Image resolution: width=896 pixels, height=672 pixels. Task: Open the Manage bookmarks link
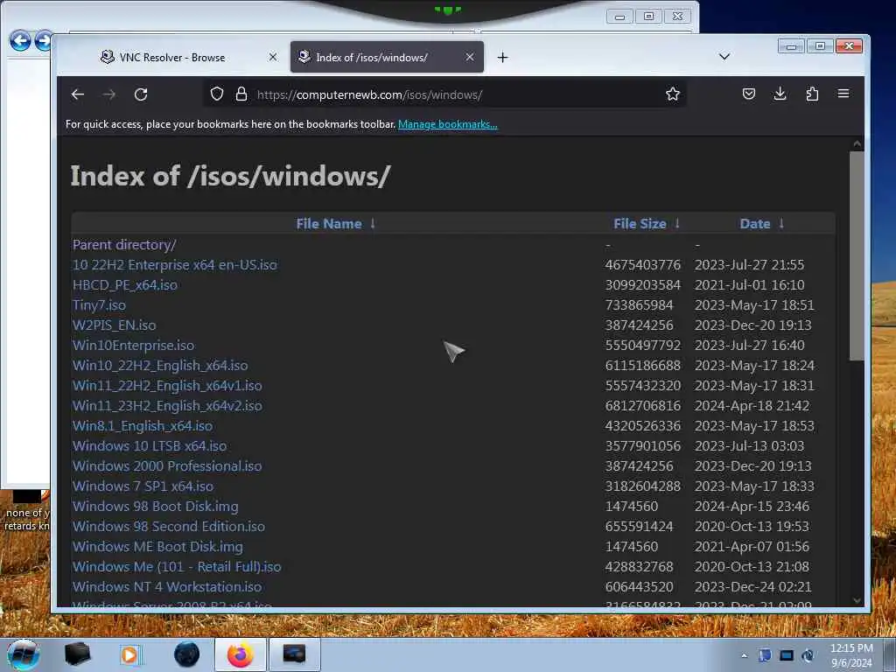447,124
